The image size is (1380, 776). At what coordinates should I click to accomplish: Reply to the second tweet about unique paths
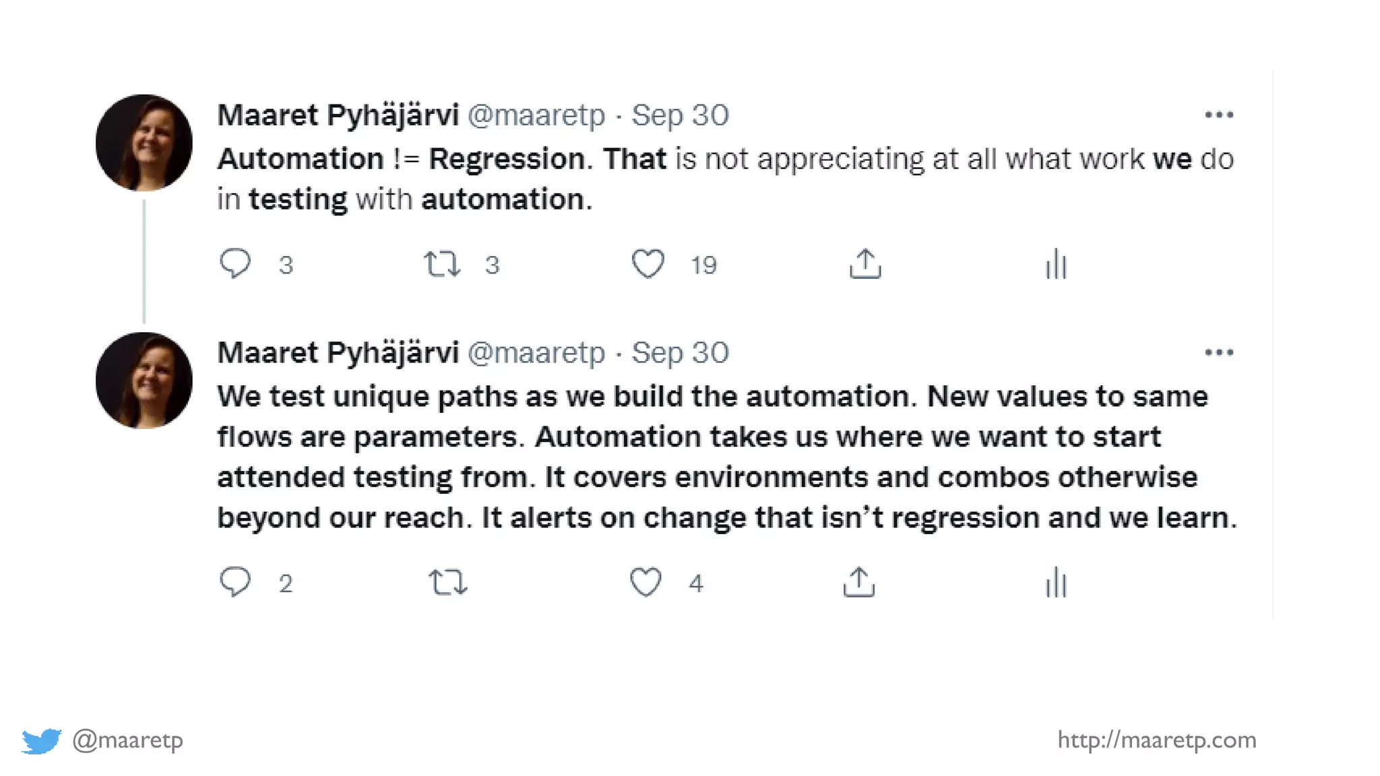[235, 582]
